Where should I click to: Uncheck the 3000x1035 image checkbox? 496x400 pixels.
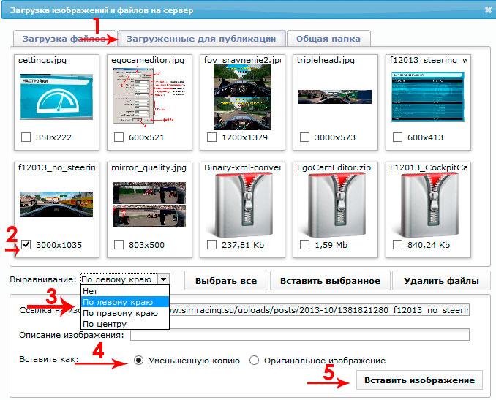[x=26, y=245]
